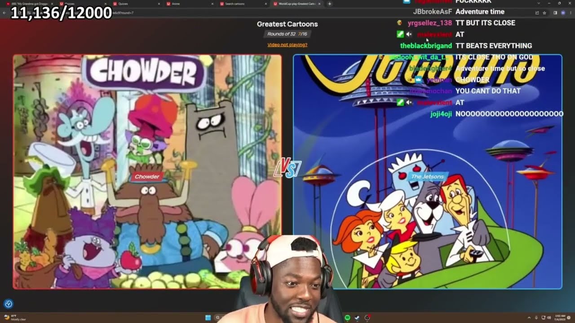Screen dimensions: 575x323
Task: Open the taskbar clock and date
Action: 559,318
